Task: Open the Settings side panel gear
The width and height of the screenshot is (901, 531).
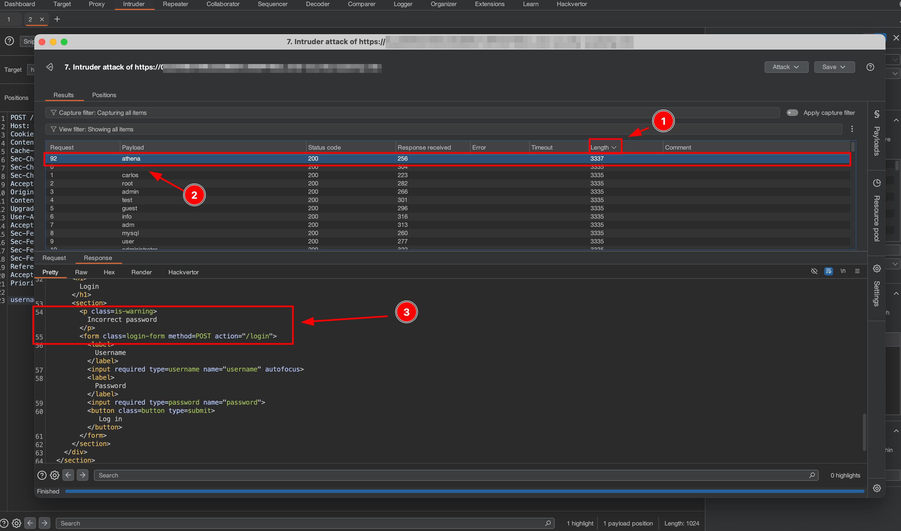Action: click(x=877, y=268)
